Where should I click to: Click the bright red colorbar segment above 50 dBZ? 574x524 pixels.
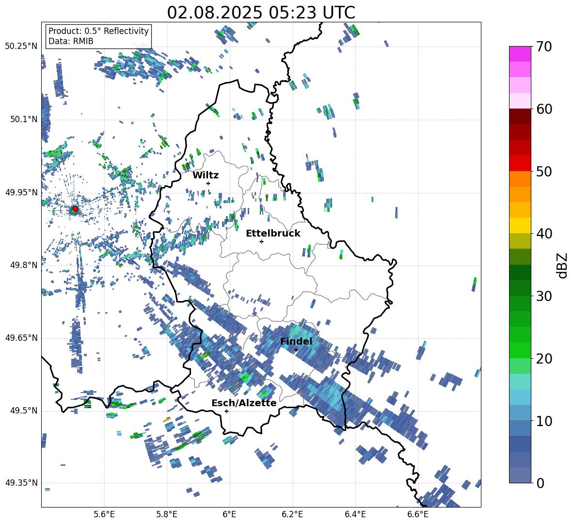pos(520,163)
